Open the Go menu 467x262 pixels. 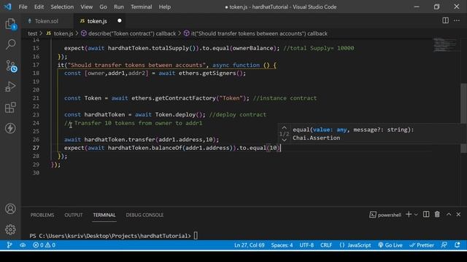pyautogui.click(x=103, y=7)
